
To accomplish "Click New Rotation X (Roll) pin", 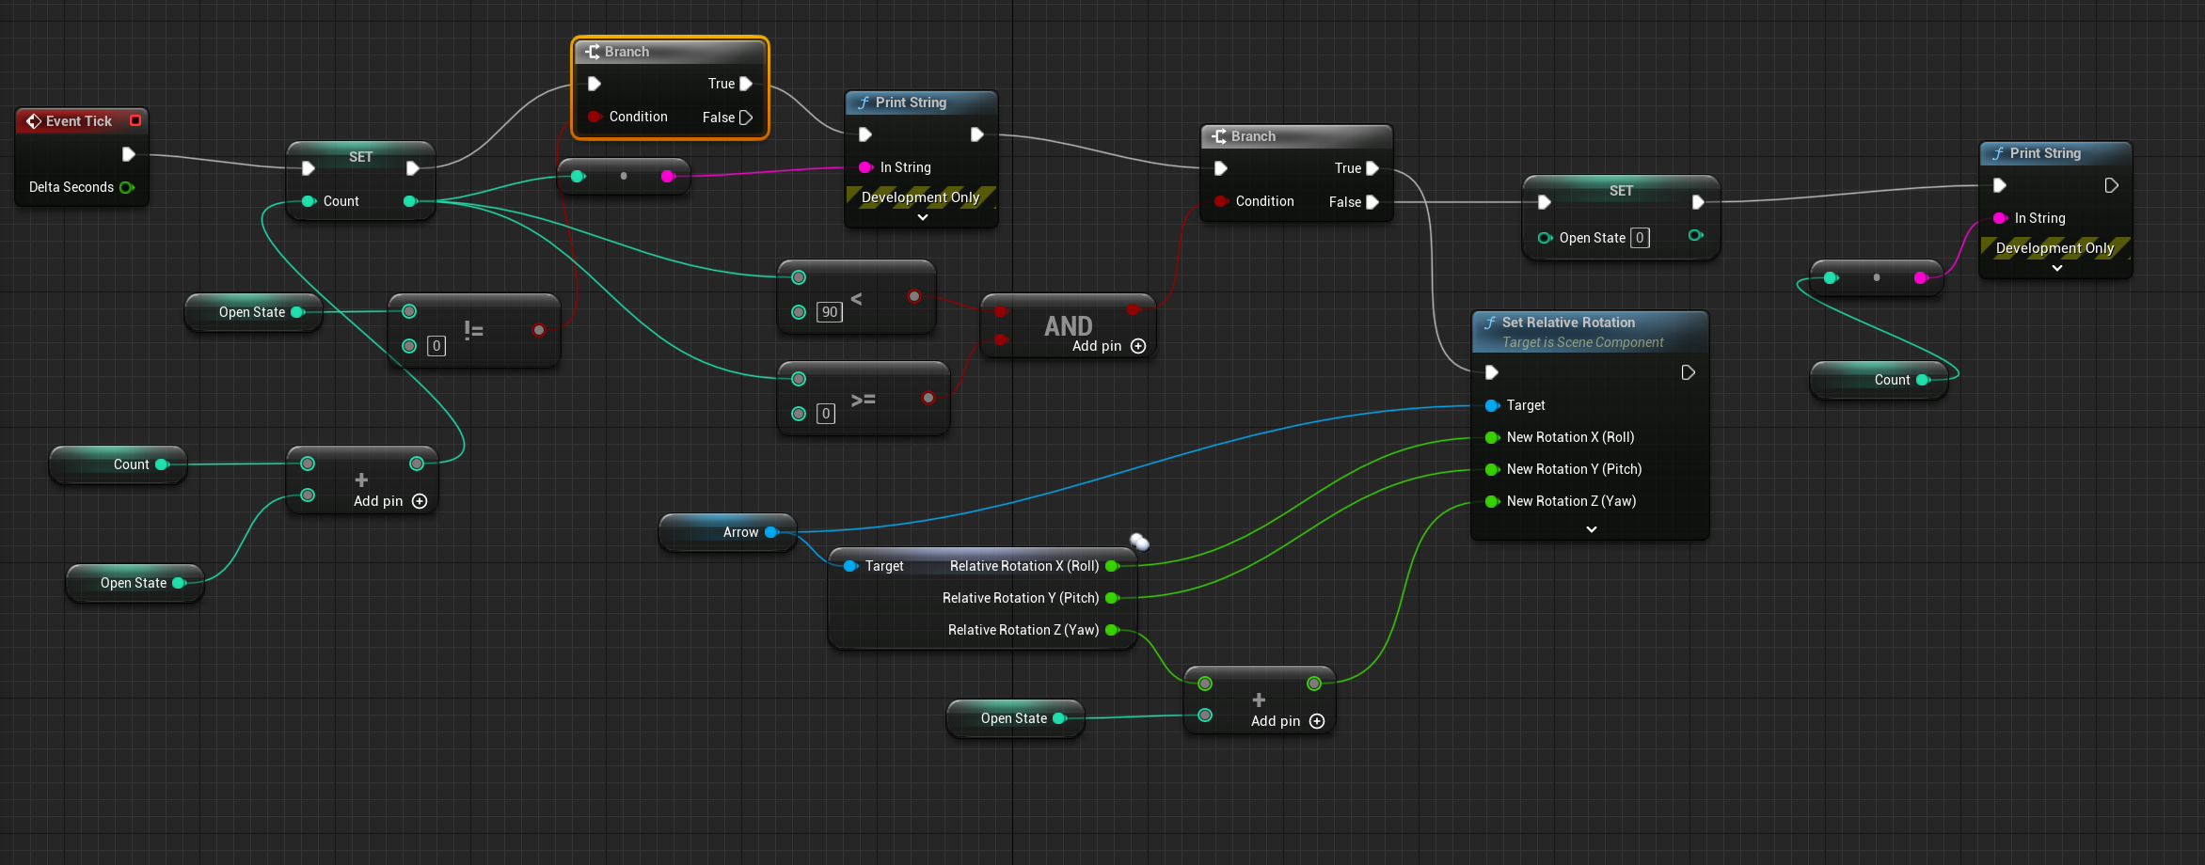I will 1492,437.
